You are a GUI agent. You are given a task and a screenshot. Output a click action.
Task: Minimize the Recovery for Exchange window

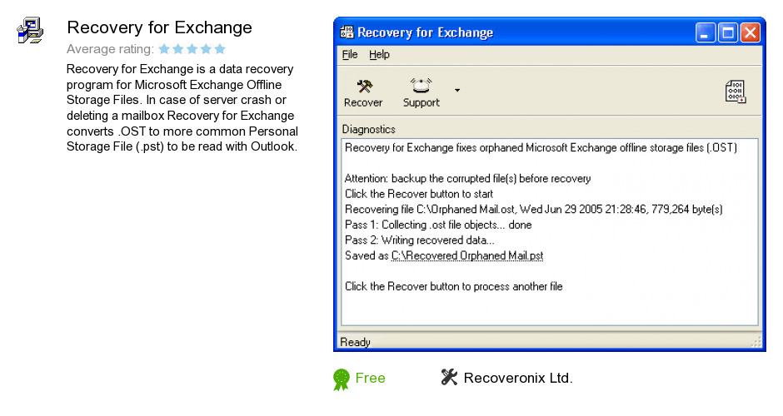pyautogui.click(x=705, y=33)
